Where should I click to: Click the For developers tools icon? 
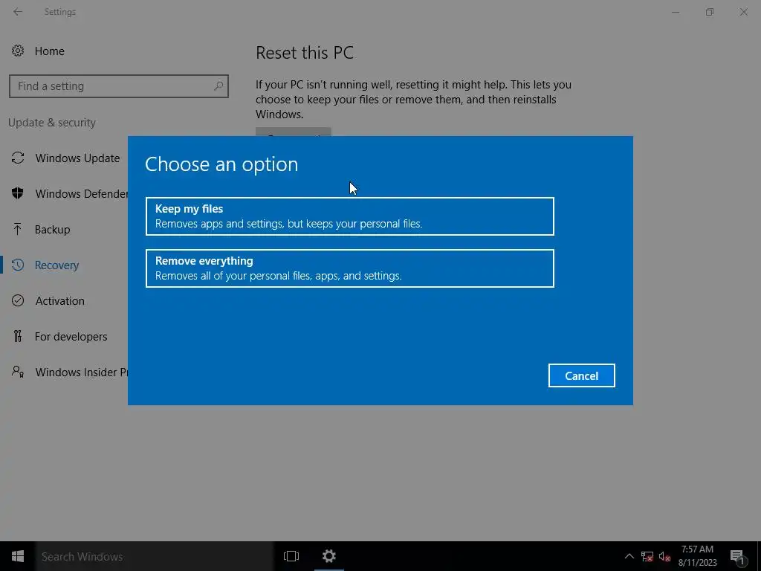click(x=18, y=336)
